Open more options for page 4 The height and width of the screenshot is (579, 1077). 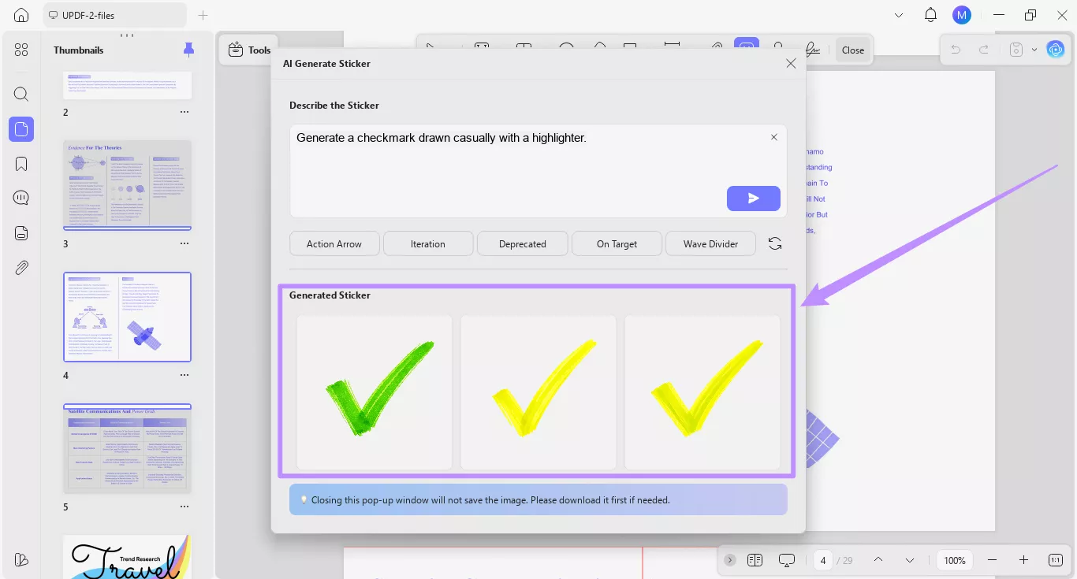coord(184,375)
